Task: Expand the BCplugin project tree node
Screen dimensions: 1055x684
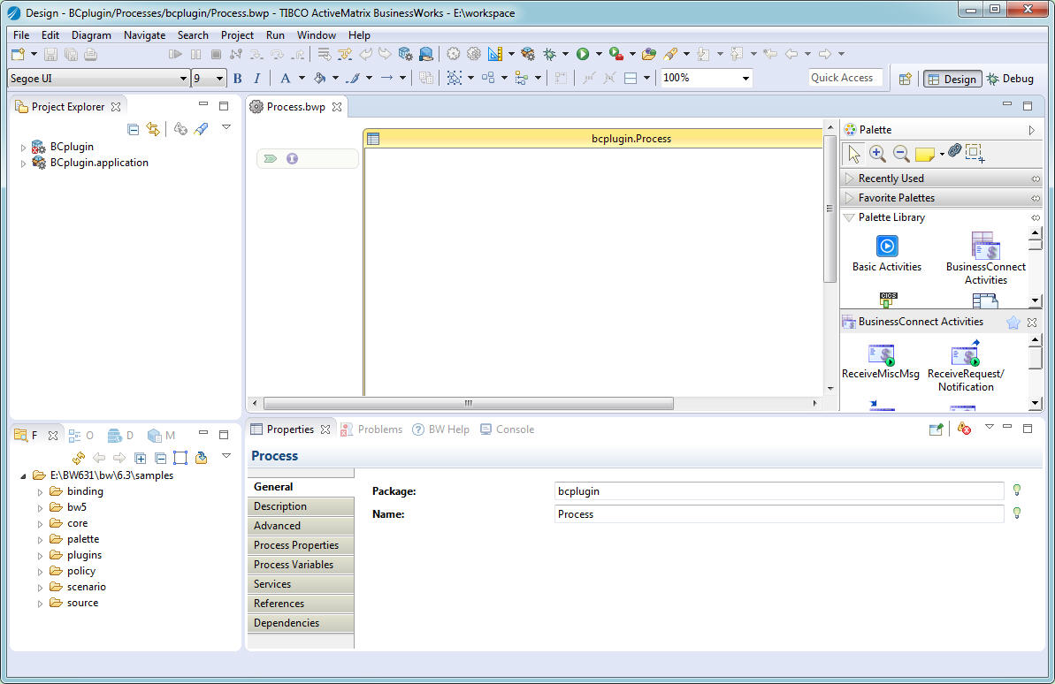Action: [x=24, y=148]
